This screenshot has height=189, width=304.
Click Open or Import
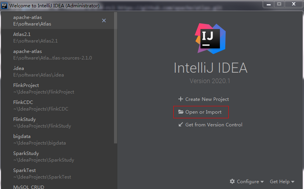[x=203, y=112]
